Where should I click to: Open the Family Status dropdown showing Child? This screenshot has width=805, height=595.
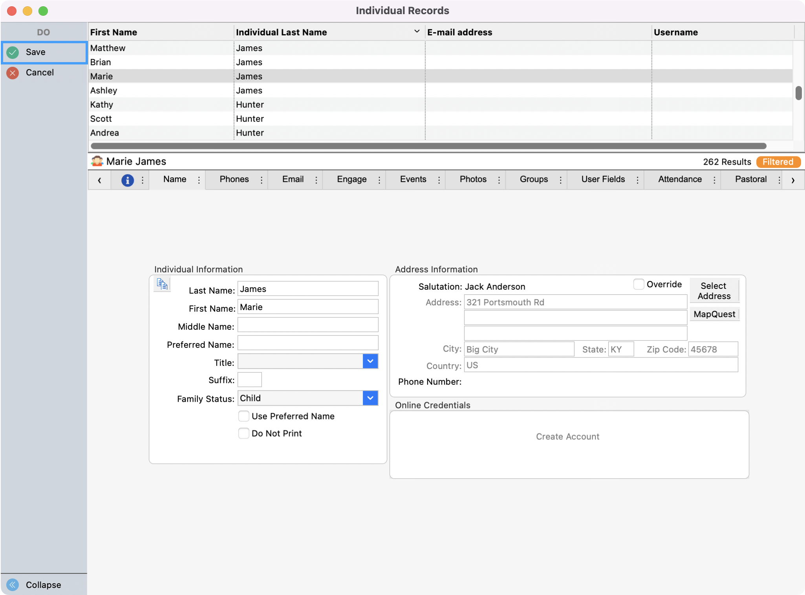[x=370, y=398]
